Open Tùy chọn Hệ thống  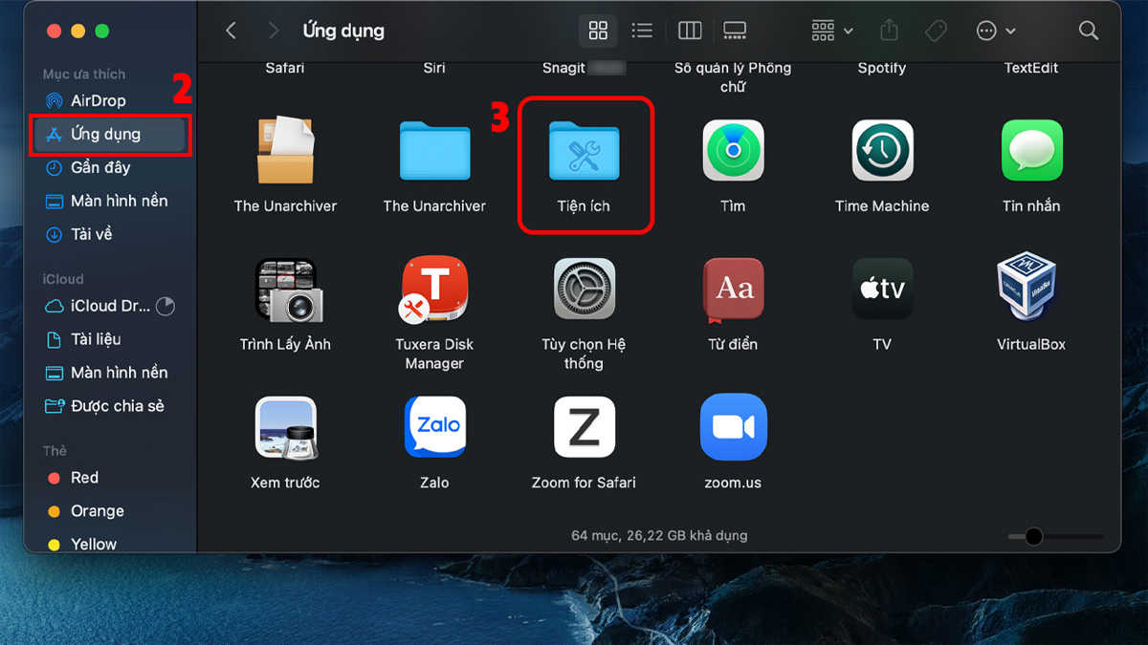tap(585, 289)
